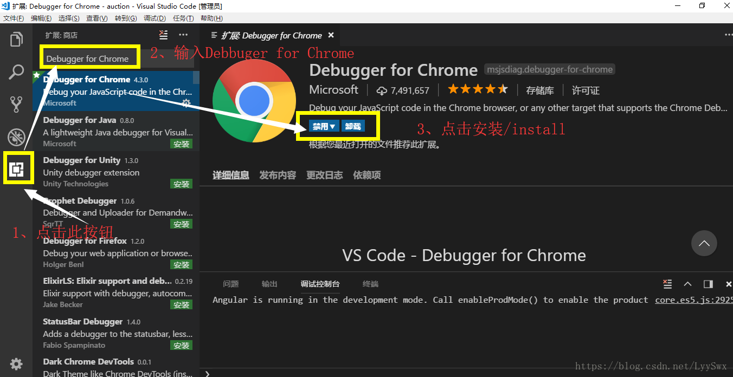
Task: Switch to the 发布内容 tab
Action: coord(278,175)
